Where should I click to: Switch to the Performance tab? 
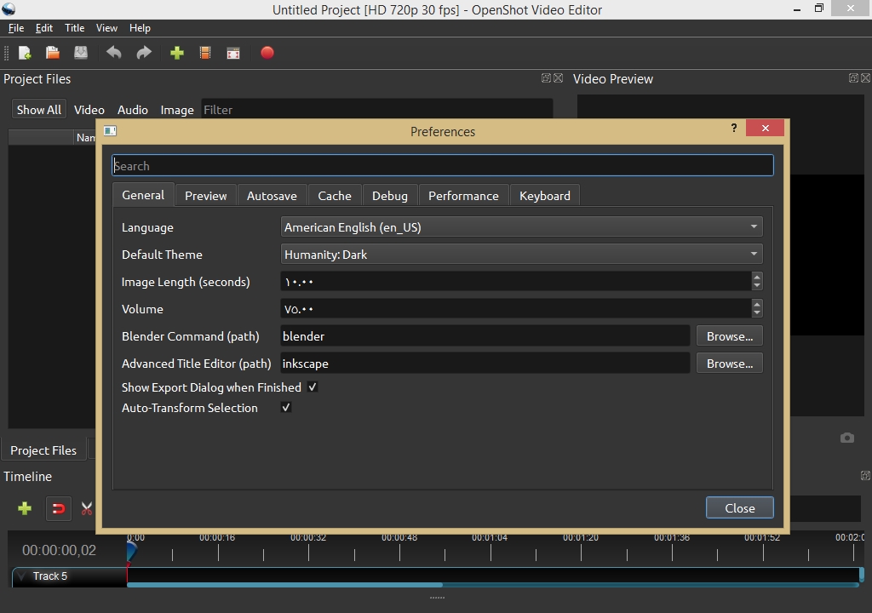coord(463,195)
